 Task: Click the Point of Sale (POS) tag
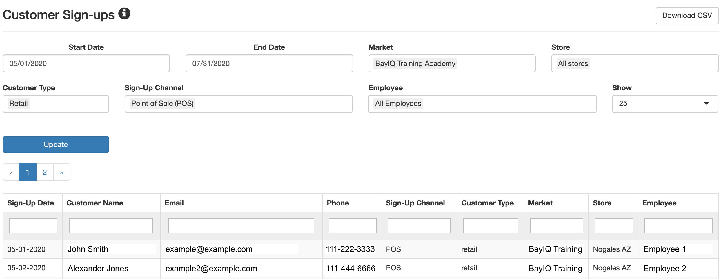pyautogui.click(x=162, y=103)
